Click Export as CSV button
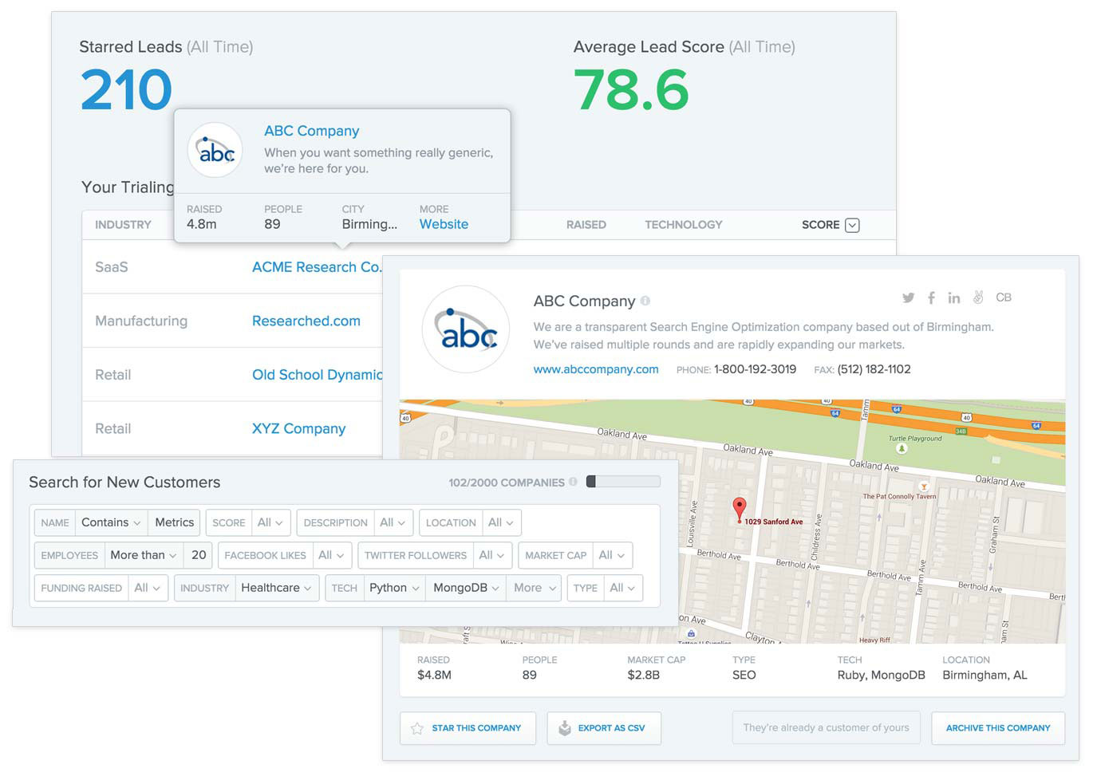 pos(604,728)
